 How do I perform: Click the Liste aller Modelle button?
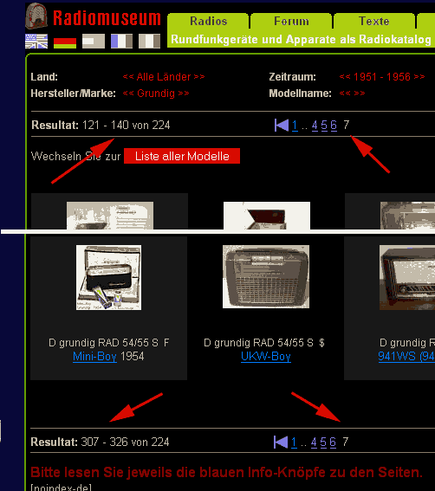(x=182, y=156)
